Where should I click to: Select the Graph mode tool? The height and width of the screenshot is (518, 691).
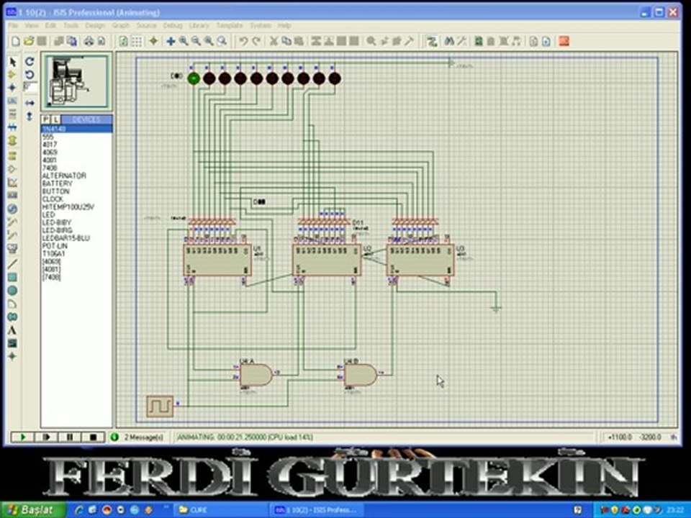pos(12,182)
